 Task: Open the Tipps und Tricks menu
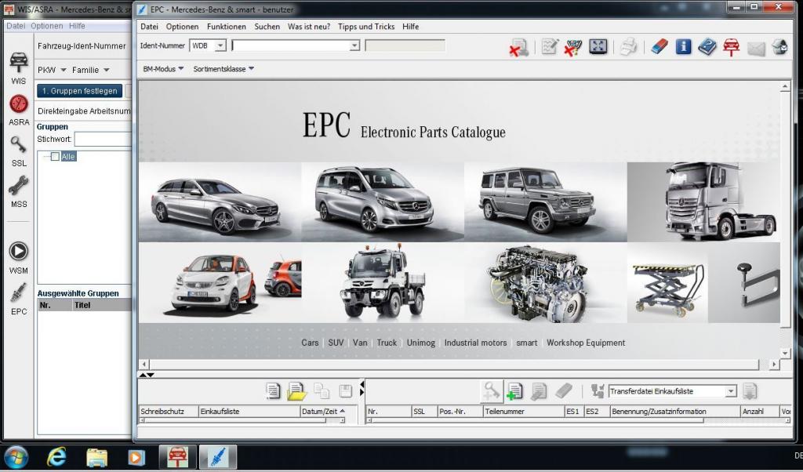tap(366, 27)
